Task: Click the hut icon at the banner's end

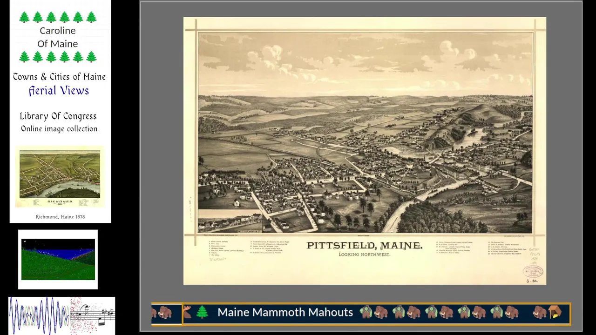Action: [x=555, y=312]
